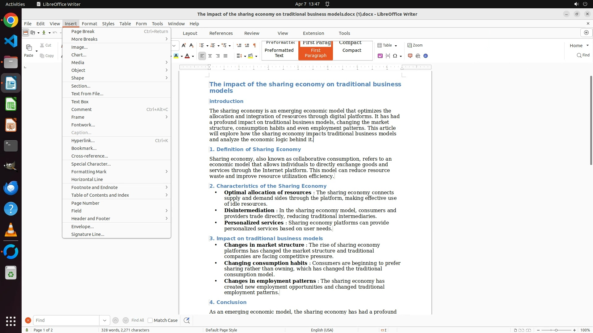Viewport: 593px width, 333px height.
Task: Open the Table dropdown arrow
Action: (x=396, y=46)
